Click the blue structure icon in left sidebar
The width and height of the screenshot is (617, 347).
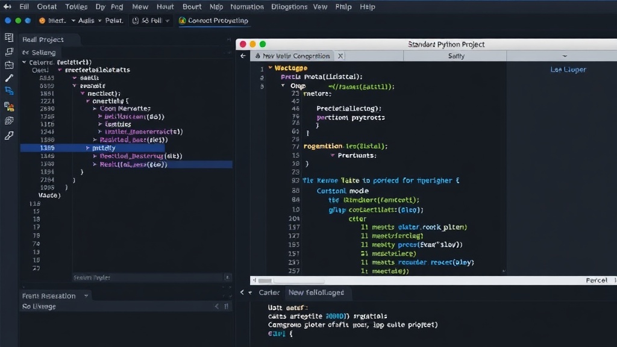pos(9,91)
